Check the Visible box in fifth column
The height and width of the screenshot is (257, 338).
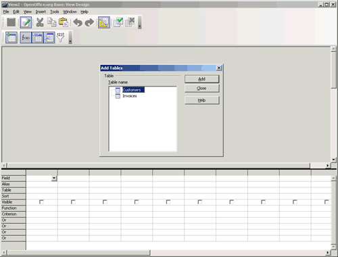tap(168, 202)
